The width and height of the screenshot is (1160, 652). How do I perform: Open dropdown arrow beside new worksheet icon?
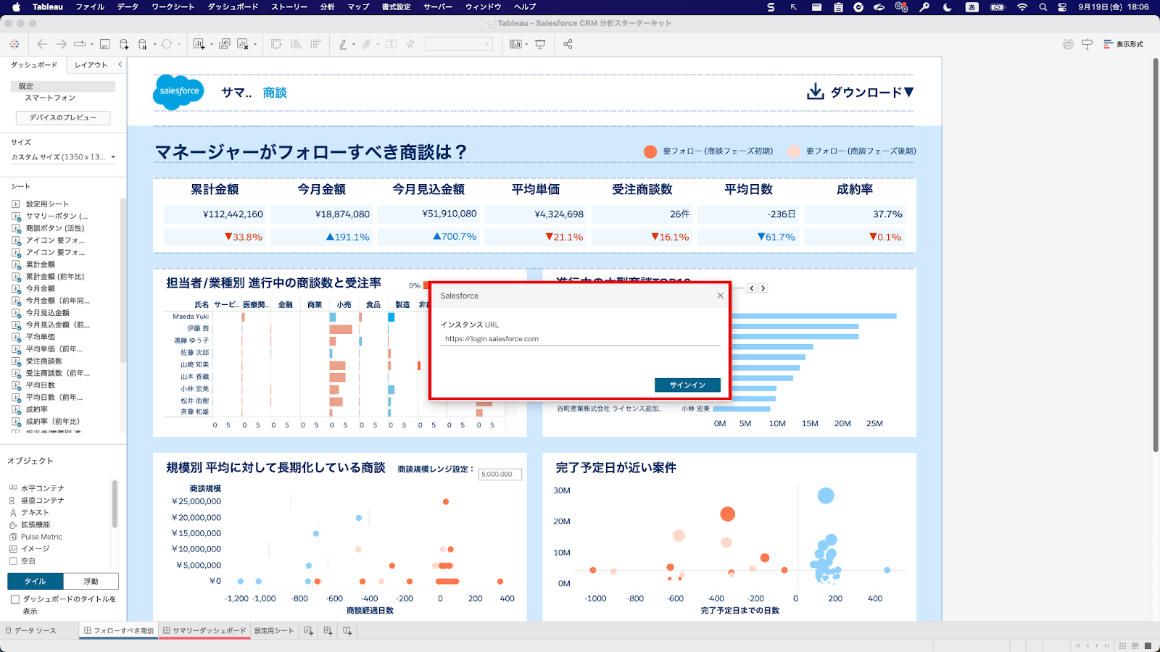coord(211,45)
